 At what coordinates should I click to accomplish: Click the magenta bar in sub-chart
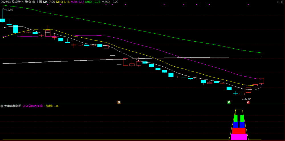pyautogui.click(x=239, y=137)
